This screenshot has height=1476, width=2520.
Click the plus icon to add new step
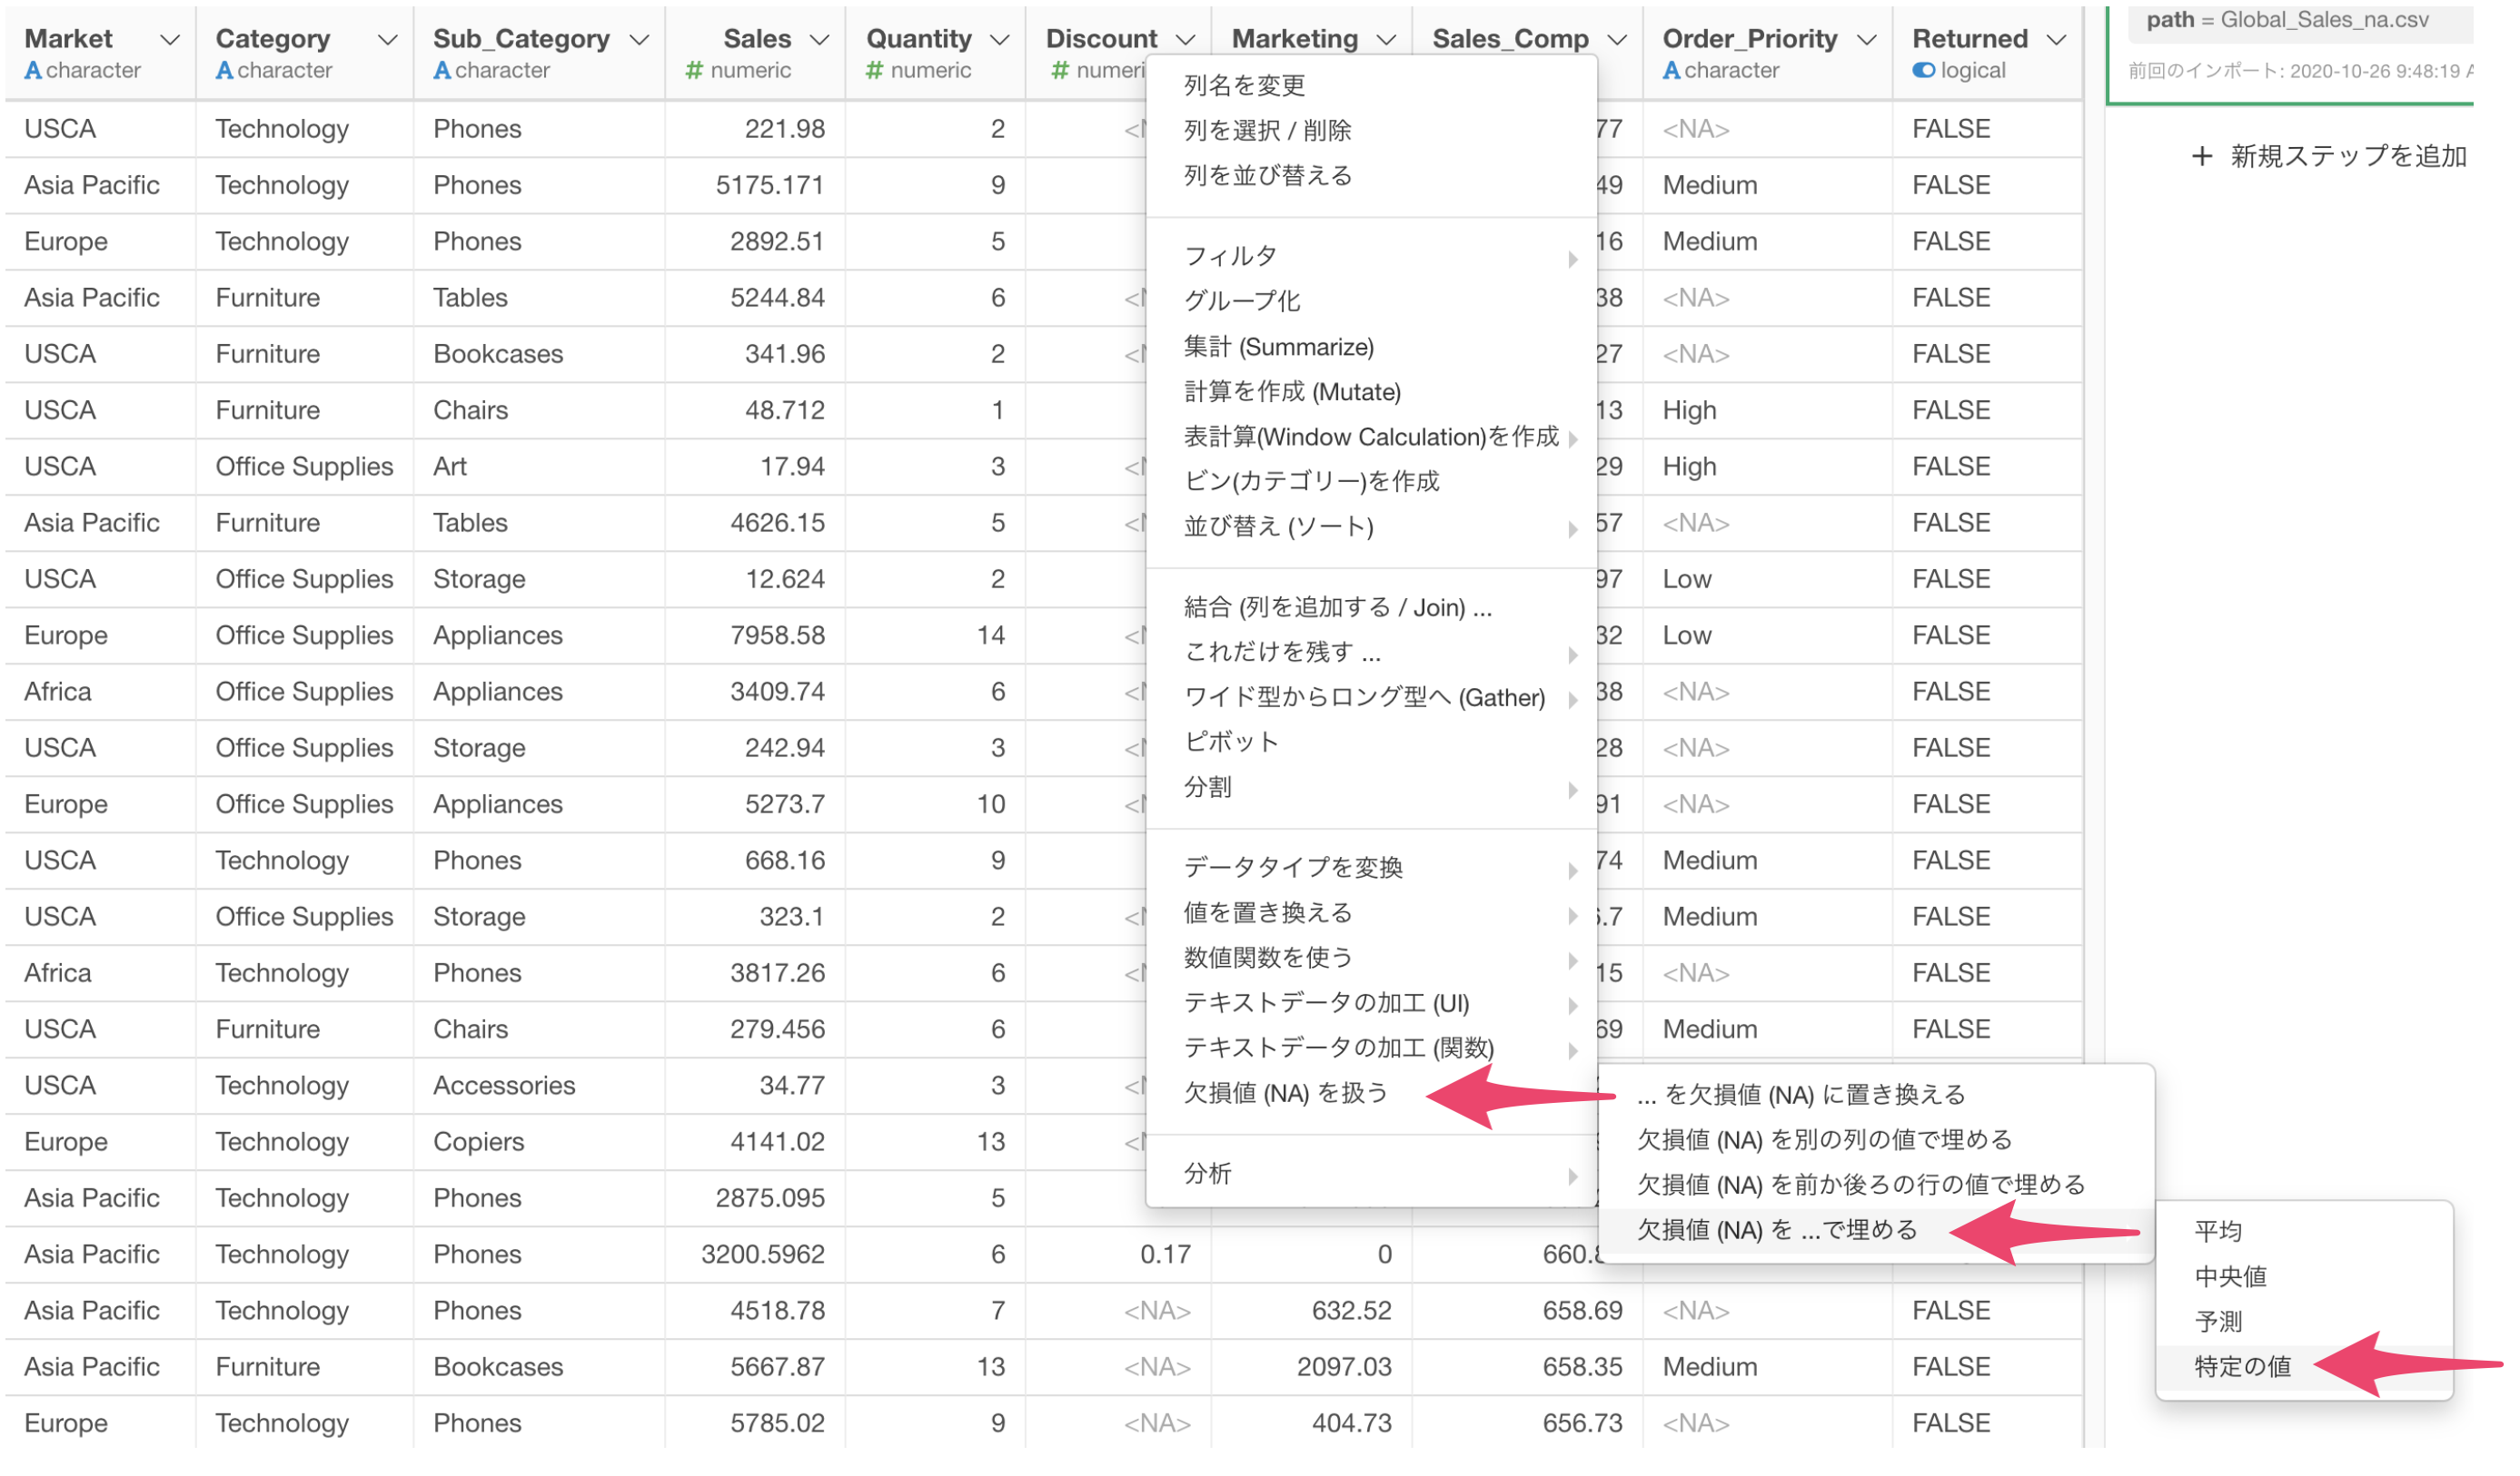(x=2201, y=156)
